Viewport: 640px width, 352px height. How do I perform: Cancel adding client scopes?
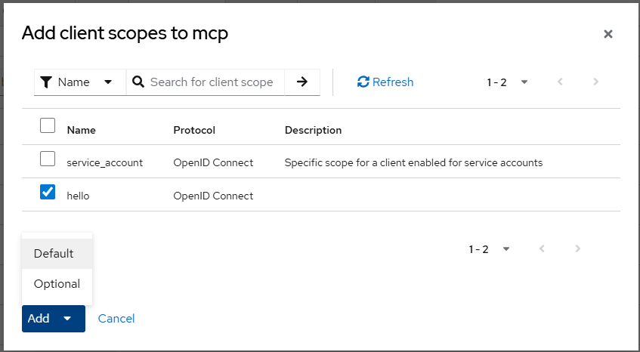coord(116,319)
